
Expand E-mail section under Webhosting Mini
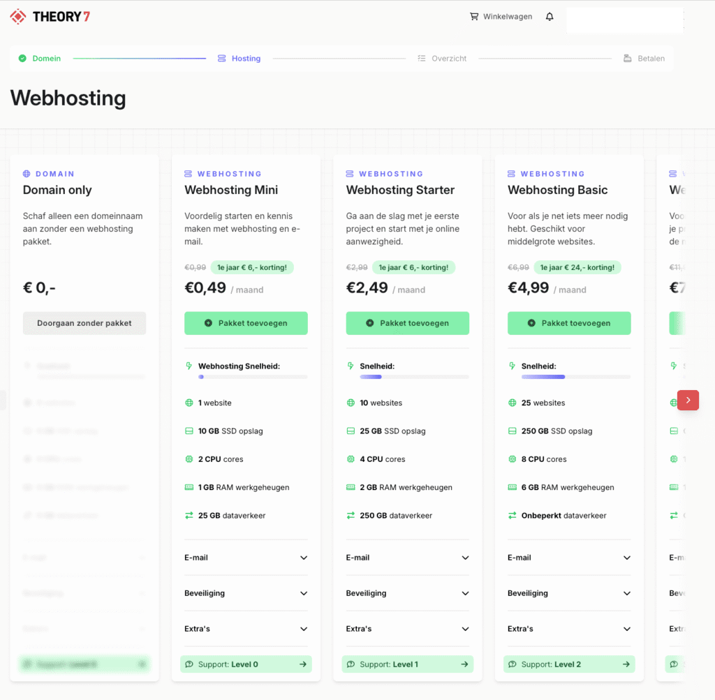click(x=246, y=558)
